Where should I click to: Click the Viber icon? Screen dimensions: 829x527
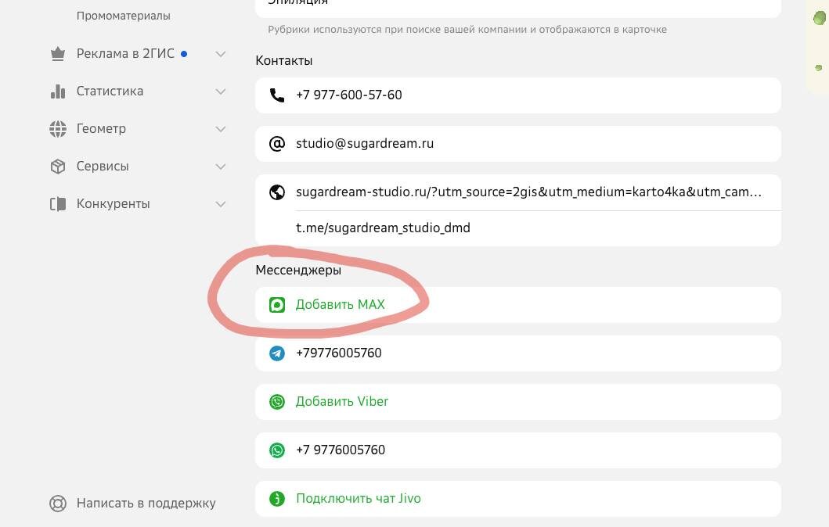(x=277, y=402)
